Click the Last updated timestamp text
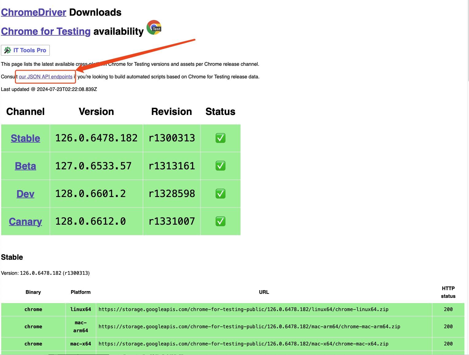The width and height of the screenshot is (469, 355). pyautogui.click(x=49, y=89)
